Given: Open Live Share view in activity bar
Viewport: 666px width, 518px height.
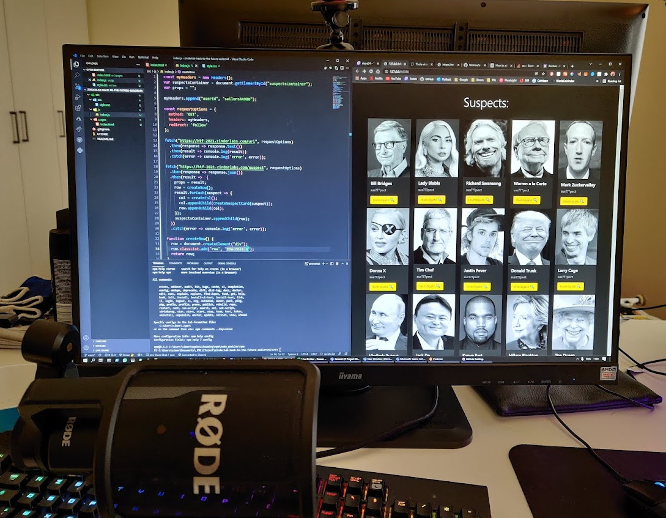Looking at the screenshot, I should pyautogui.click(x=79, y=129).
